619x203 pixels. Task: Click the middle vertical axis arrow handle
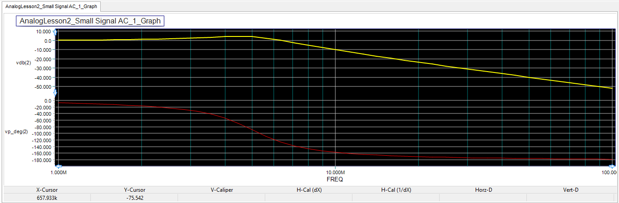pos(55,93)
